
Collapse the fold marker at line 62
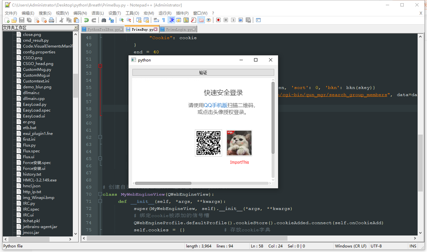[x=100, y=137]
